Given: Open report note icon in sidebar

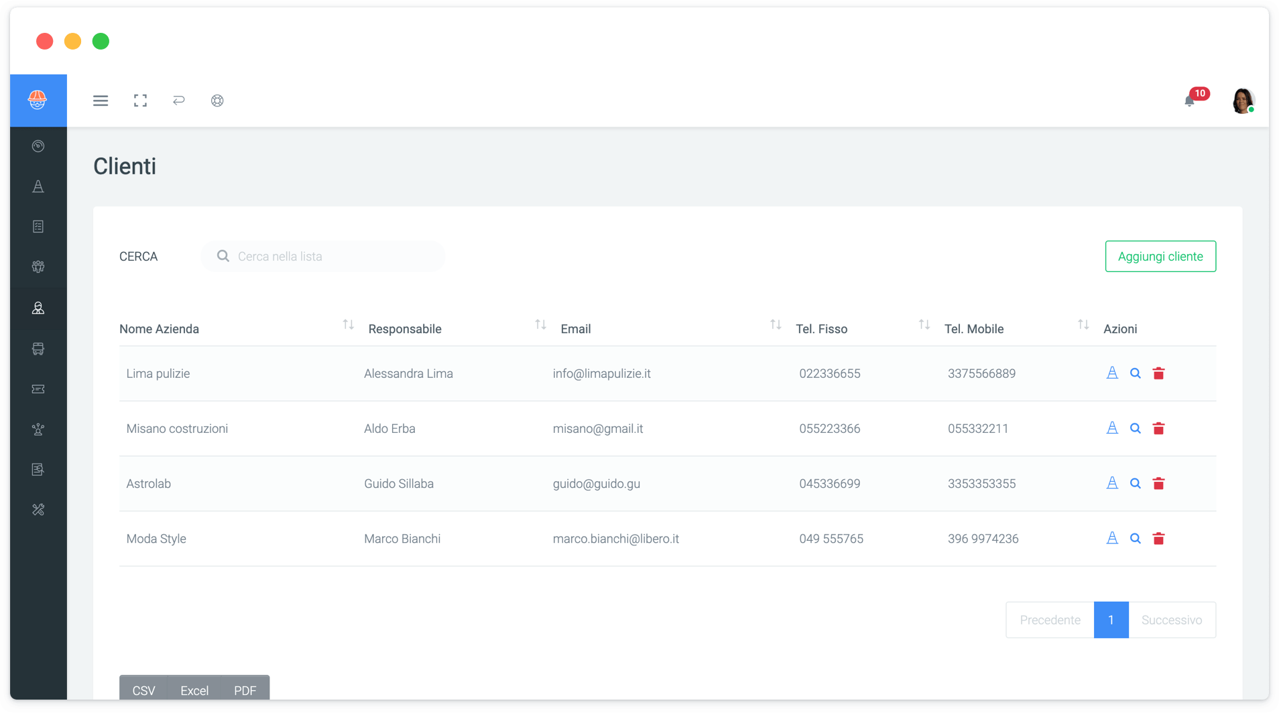Looking at the screenshot, I should (38, 469).
